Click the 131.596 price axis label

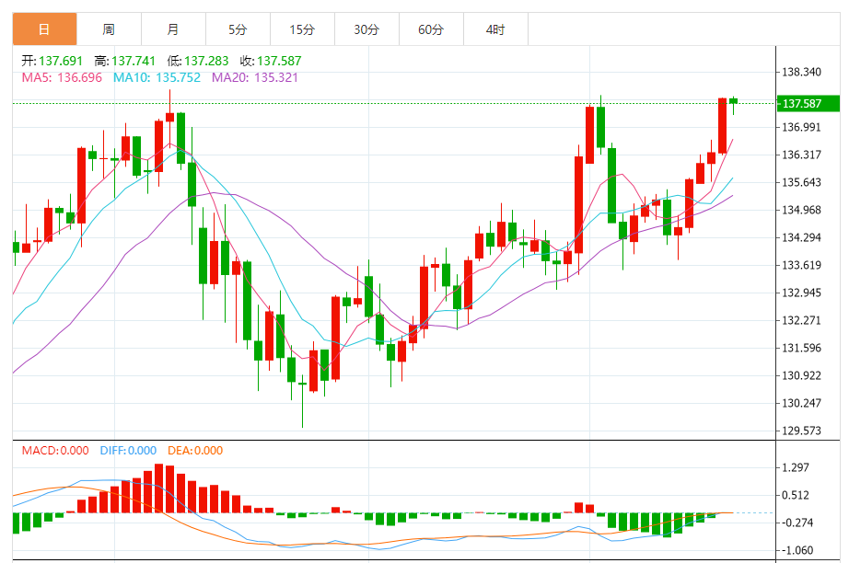pyautogui.click(x=801, y=348)
